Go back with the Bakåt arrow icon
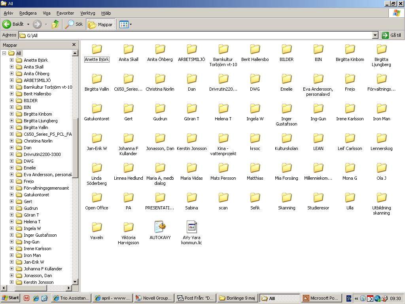This screenshot has width=405, height=304. click(7, 24)
